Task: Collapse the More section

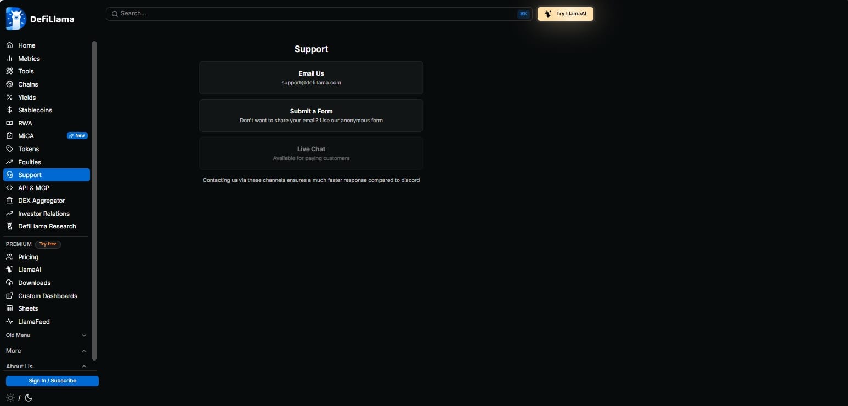Action: coord(47,351)
